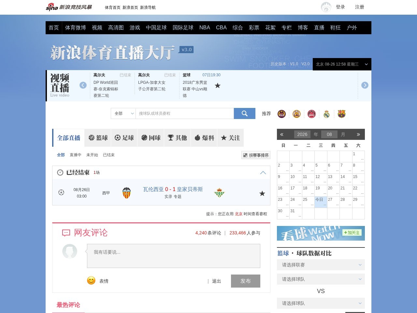Toggle 按赛事排序 sort by event
417x313 pixels.
256,155
